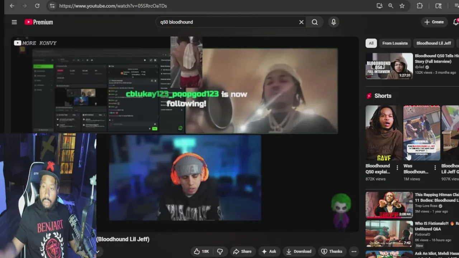Open Bloodhound Q50 Full Interview thumbnail
Image resolution: width=459 pixels, height=258 pixels.
click(389, 66)
